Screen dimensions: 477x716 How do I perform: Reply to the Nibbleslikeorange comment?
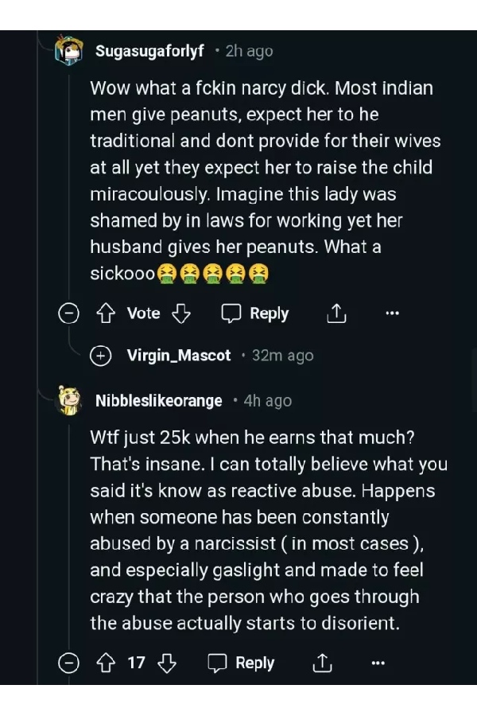241,663
